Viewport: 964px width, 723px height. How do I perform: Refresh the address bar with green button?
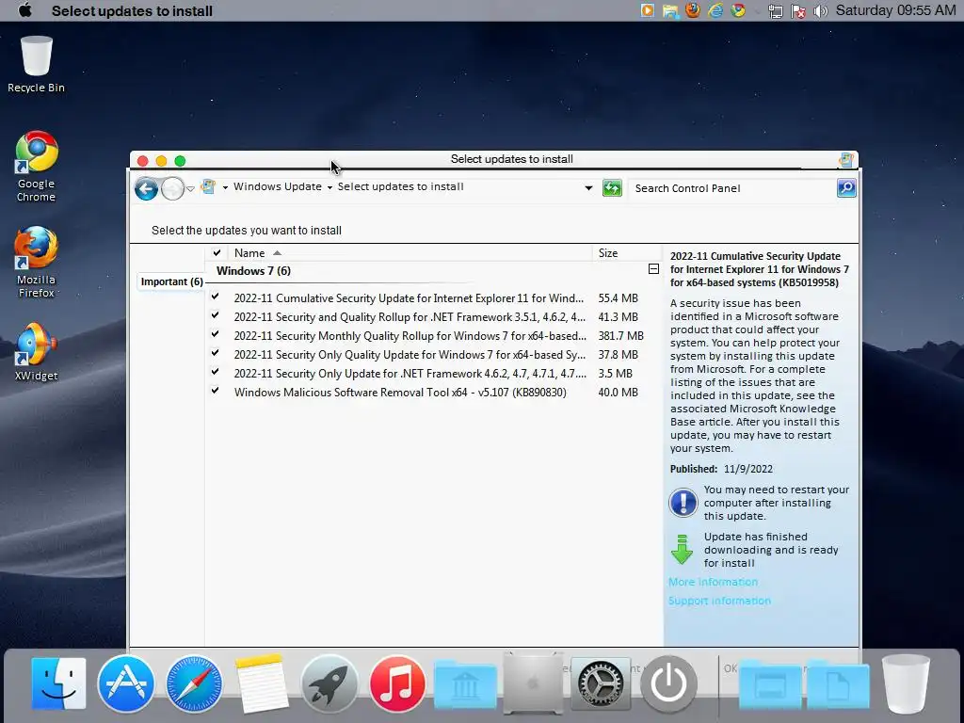pyautogui.click(x=612, y=188)
